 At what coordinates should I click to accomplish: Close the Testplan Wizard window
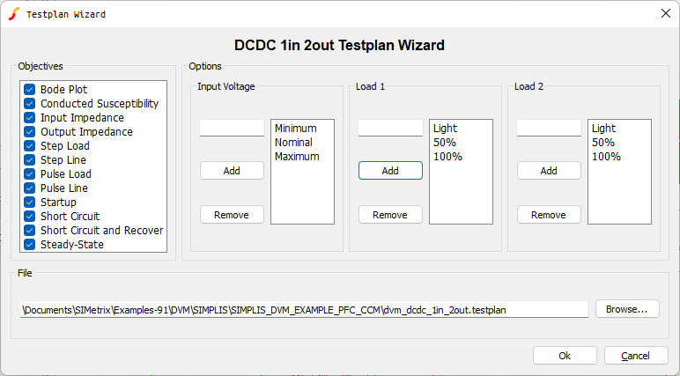coord(664,14)
